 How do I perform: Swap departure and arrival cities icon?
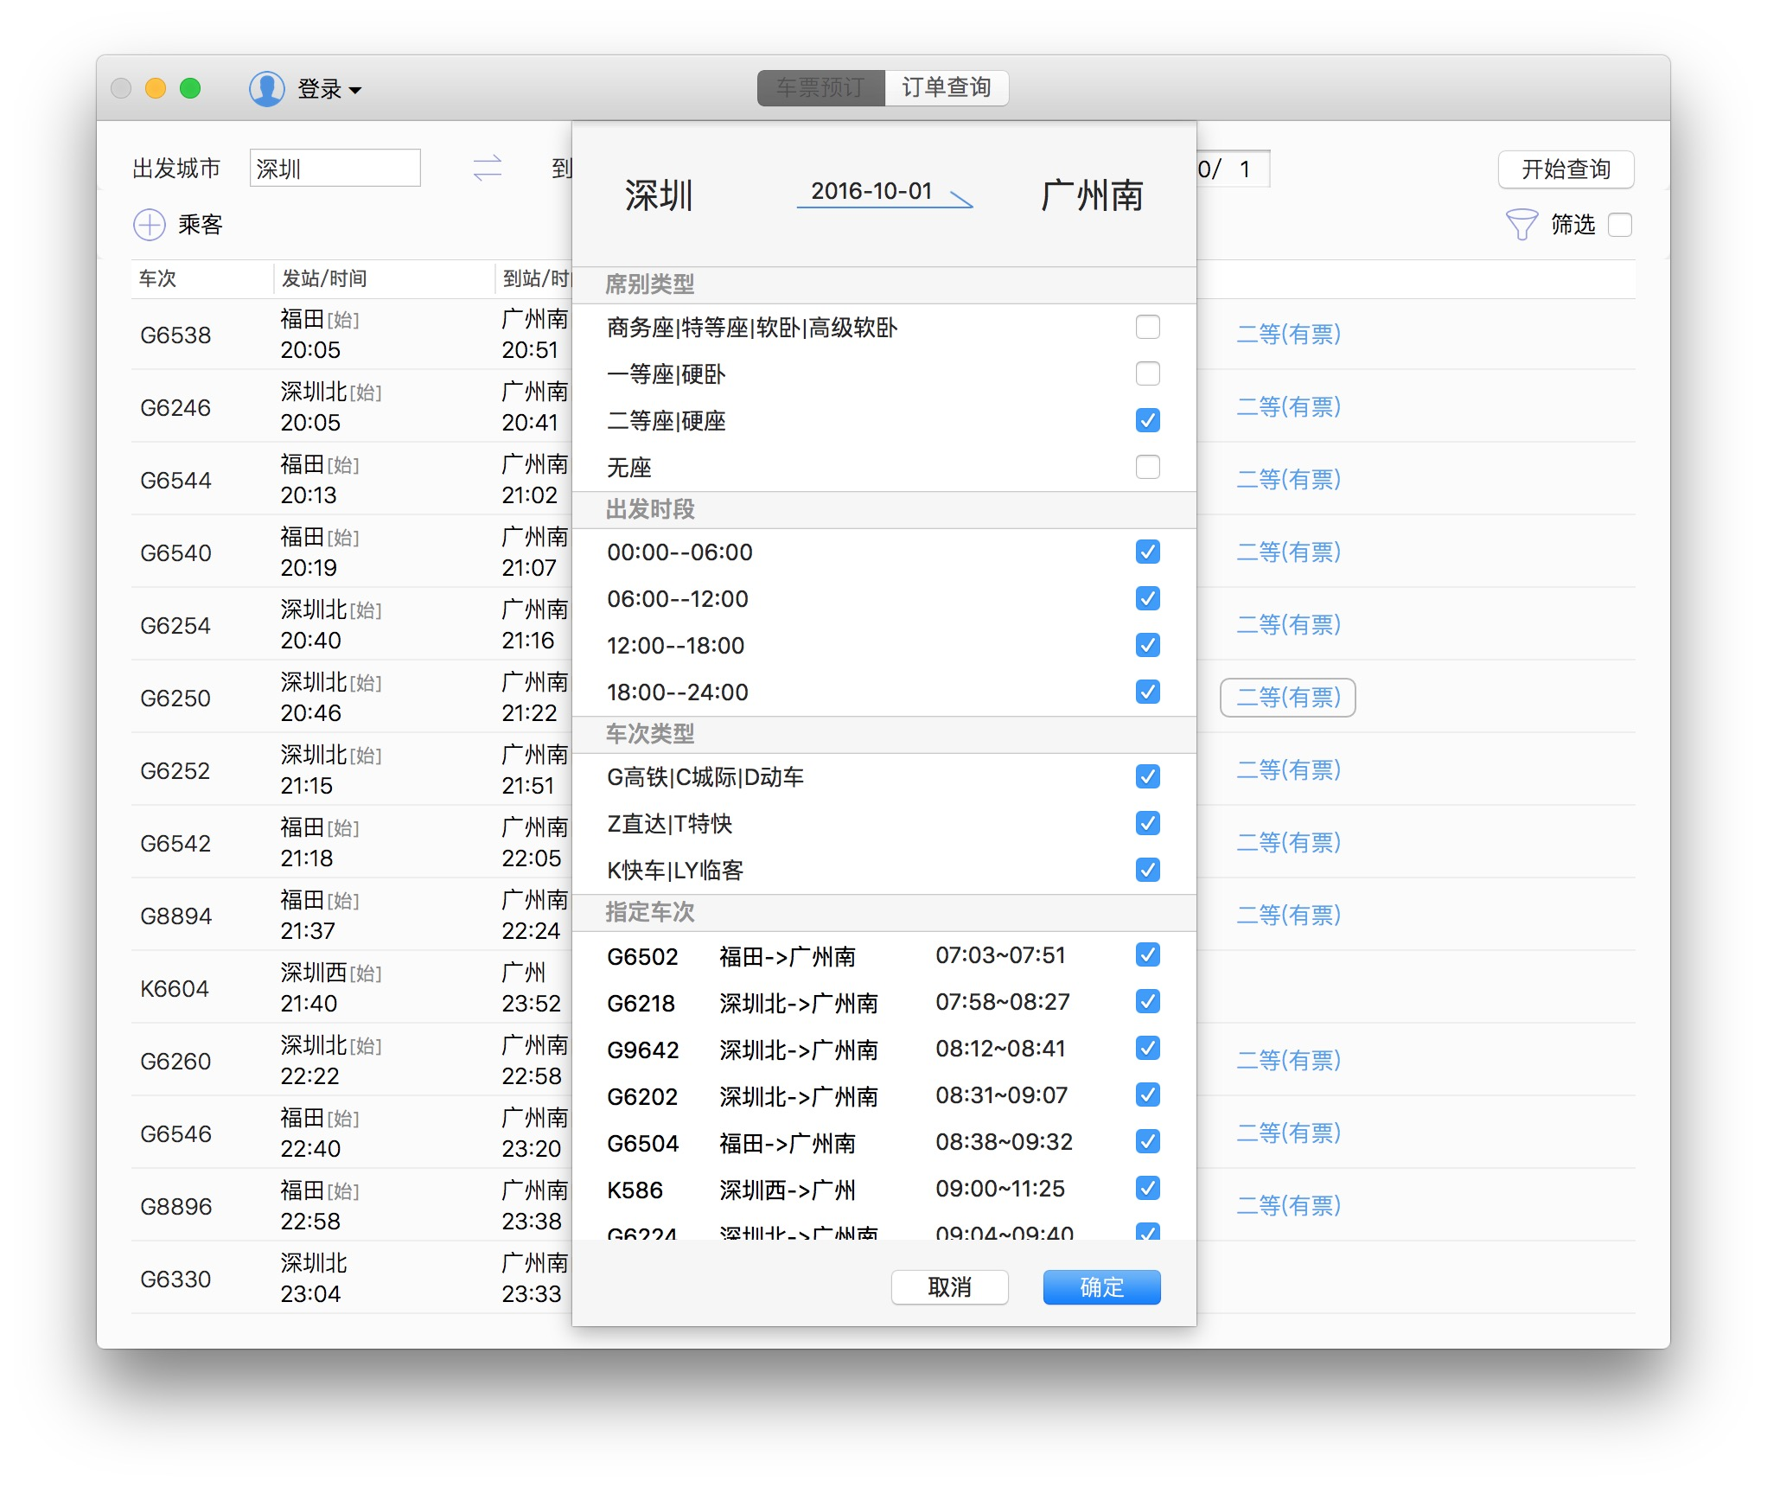(488, 168)
